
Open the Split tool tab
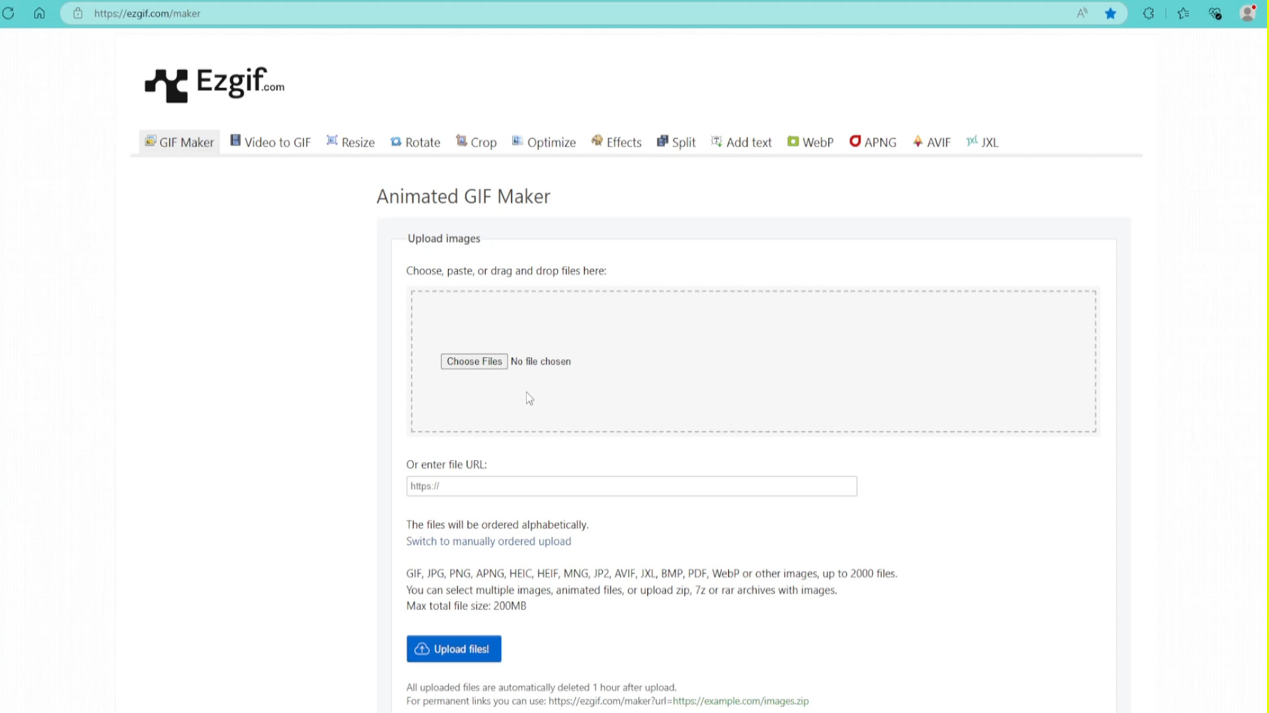[676, 142]
